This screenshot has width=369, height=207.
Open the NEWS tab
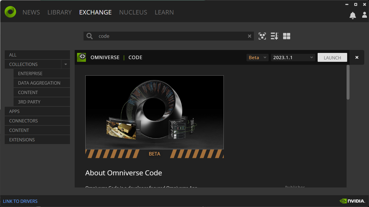pos(31,12)
